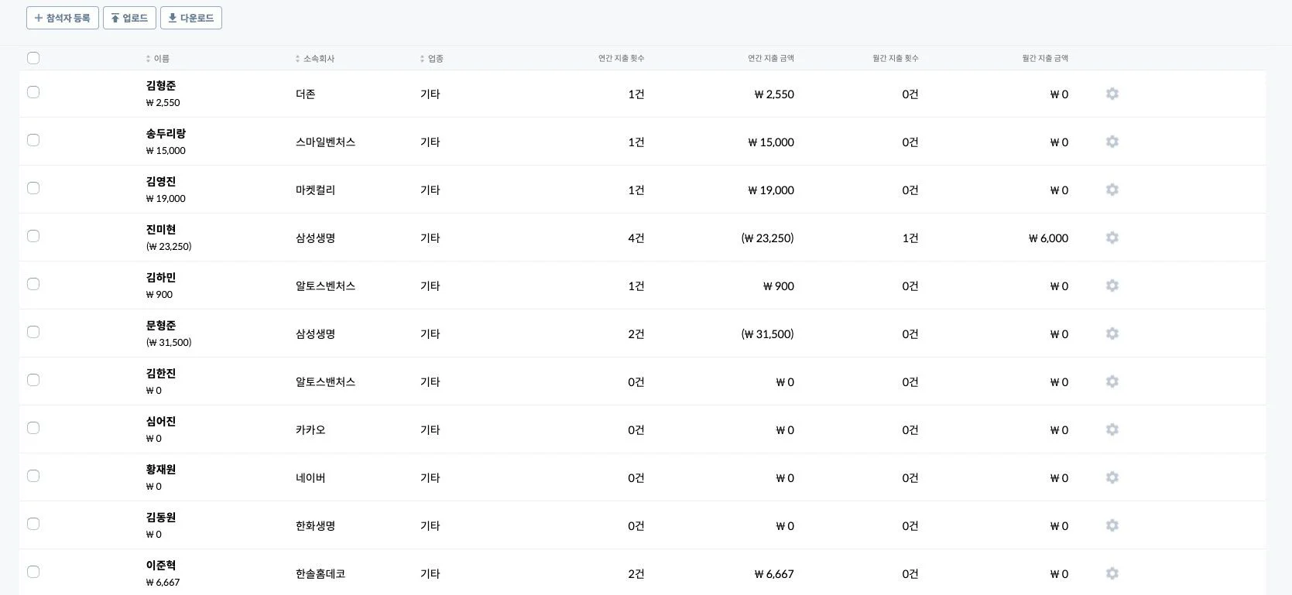Open settings gear for 황재원 row
Image resolution: width=1292 pixels, height=595 pixels.
tap(1112, 477)
